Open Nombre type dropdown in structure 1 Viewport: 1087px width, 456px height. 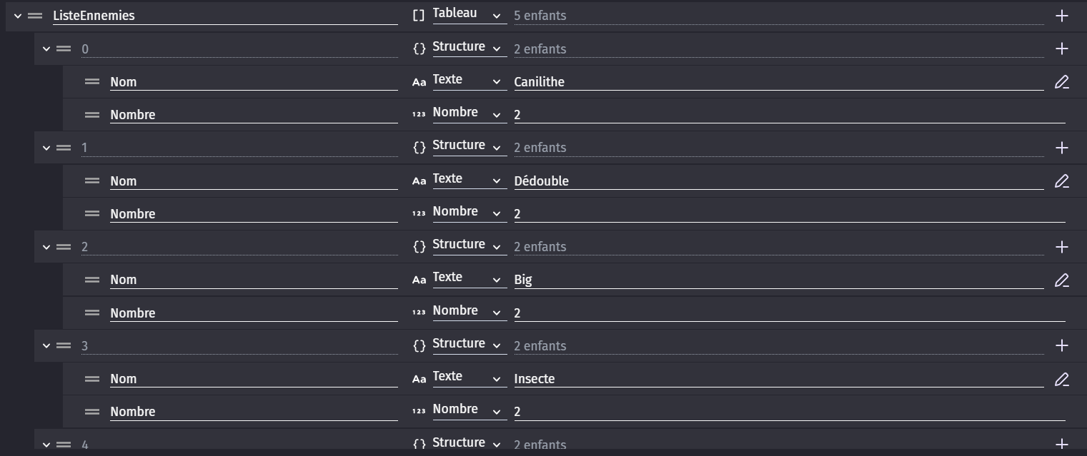coord(470,213)
